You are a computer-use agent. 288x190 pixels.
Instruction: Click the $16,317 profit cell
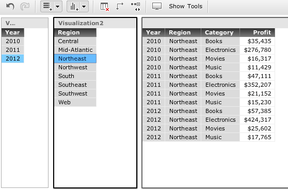[x=258, y=59]
